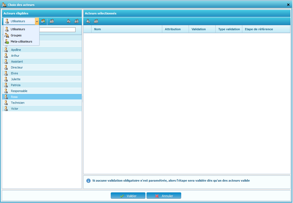Click the search field in eligible actors panel
Screen dimensions: 293x203
click(57, 30)
